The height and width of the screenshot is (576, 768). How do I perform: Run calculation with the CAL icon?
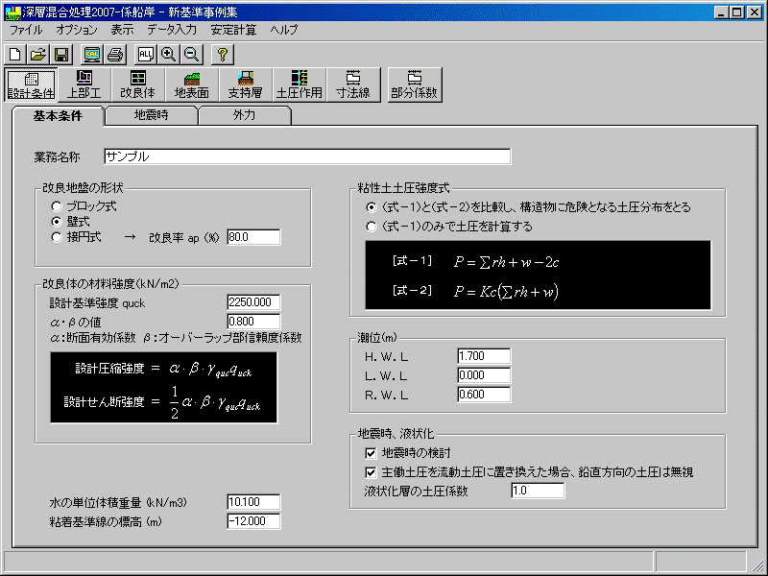click(x=92, y=55)
